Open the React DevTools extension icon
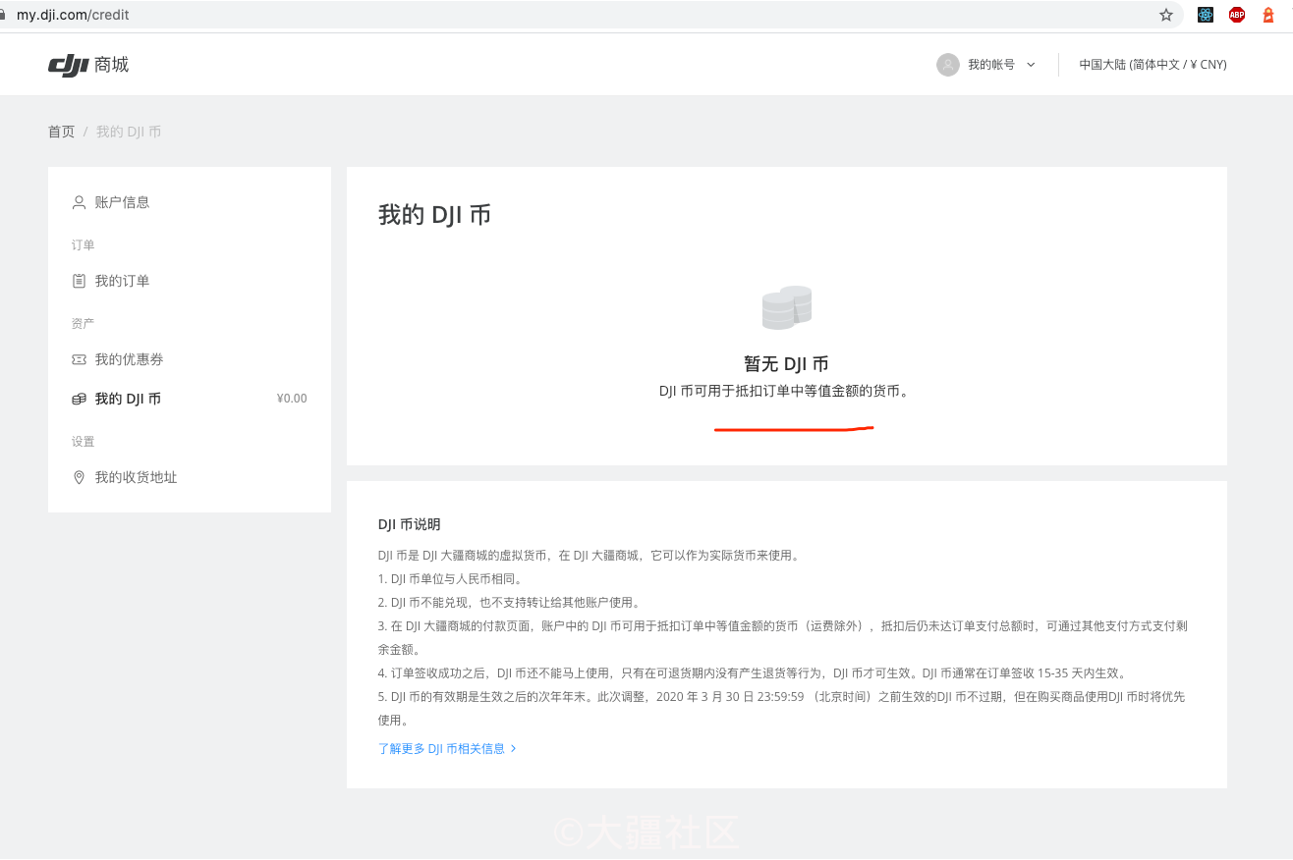This screenshot has height=860, width=1293. coord(1206,15)
